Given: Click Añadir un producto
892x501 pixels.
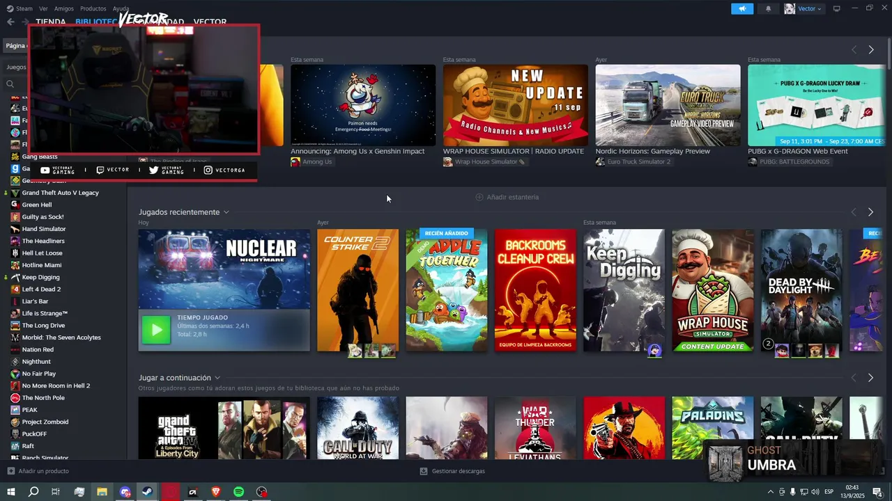Looking at the screenshot, I should click(x=38, y=471).
